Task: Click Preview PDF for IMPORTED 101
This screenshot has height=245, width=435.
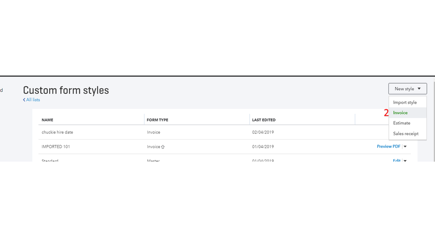Action: [388, 146]
